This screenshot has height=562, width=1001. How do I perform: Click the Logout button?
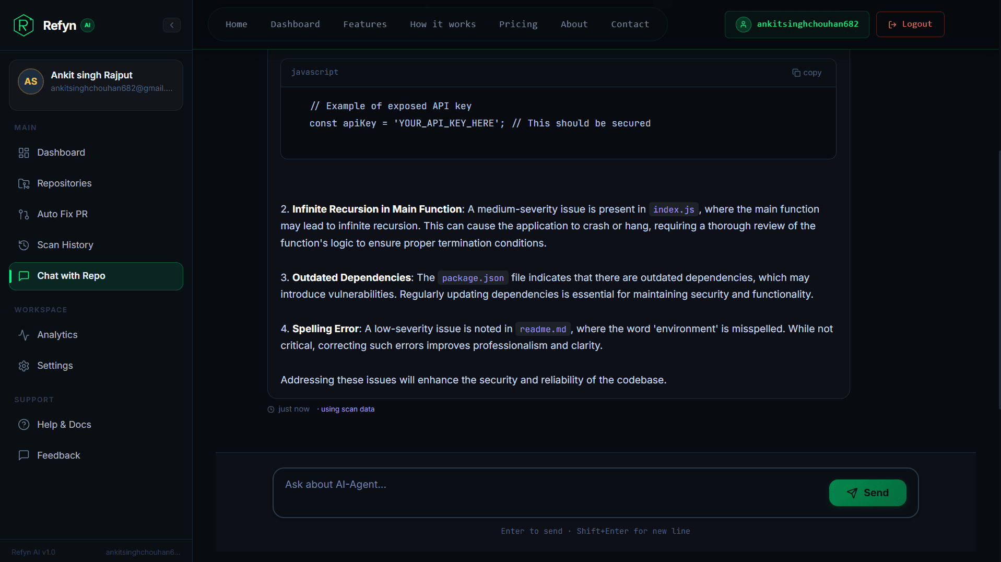click(x=910, y=24)
